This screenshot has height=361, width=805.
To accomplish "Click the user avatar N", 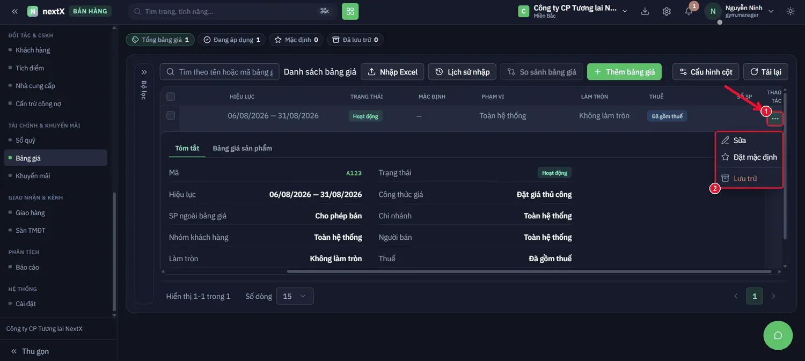I will [x=713, y=11].
